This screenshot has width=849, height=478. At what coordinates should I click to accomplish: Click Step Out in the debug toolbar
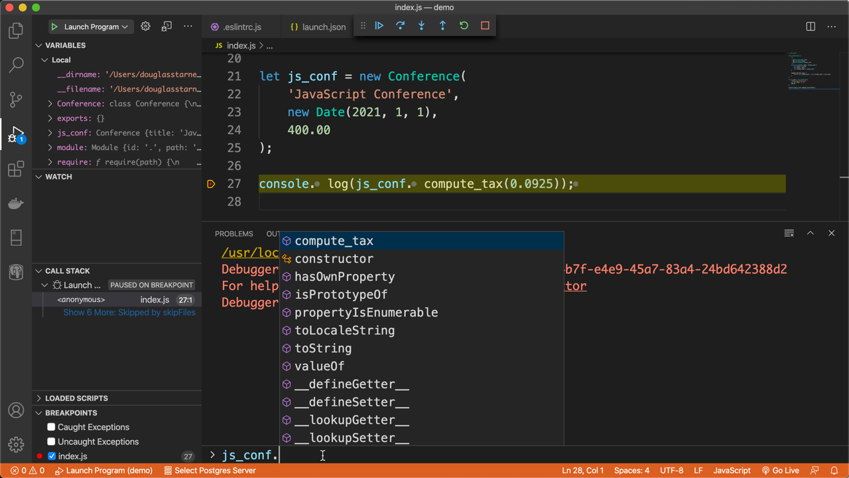click(x=443, y=26)
